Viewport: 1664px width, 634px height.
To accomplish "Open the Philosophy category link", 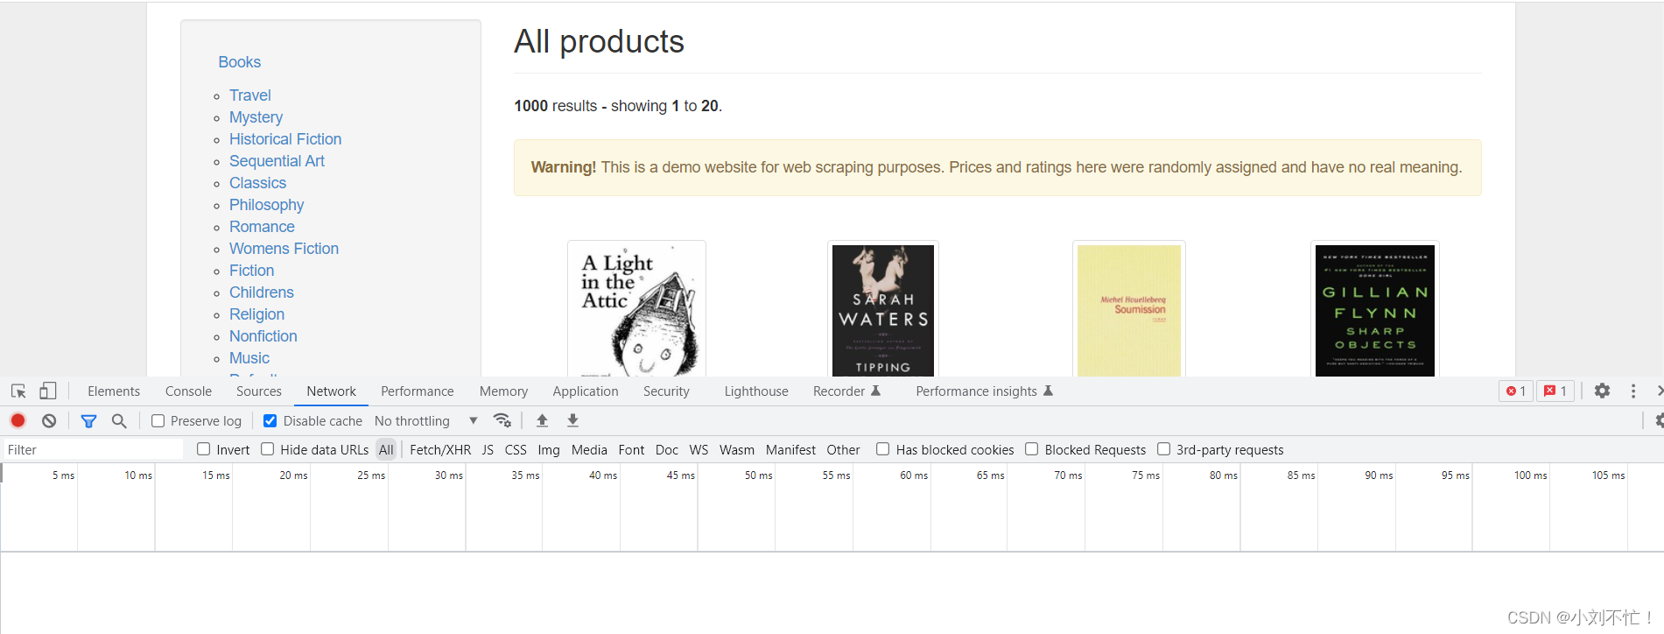I will pos(266,205).
